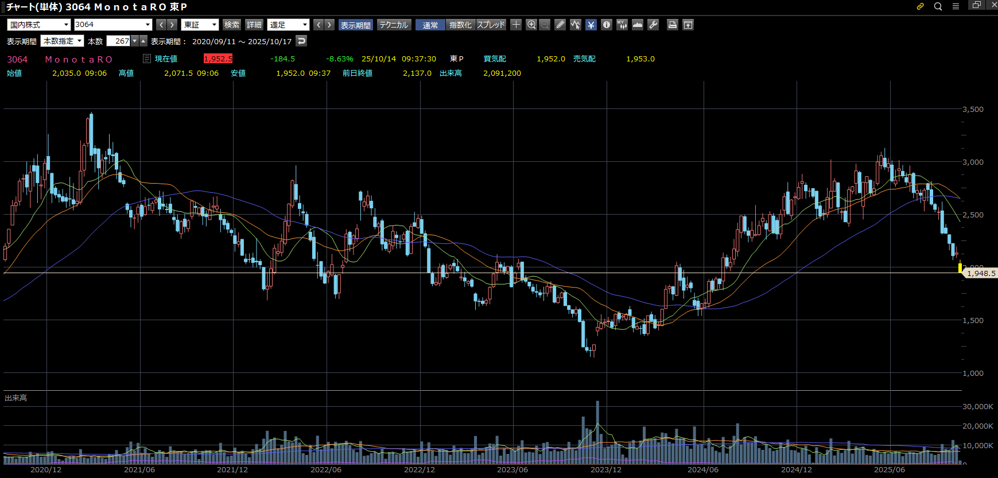998x478 pixels.
Task: Open the 国内株式 market type dropdown
Action: pyautogui.click(x=39, y=25)
